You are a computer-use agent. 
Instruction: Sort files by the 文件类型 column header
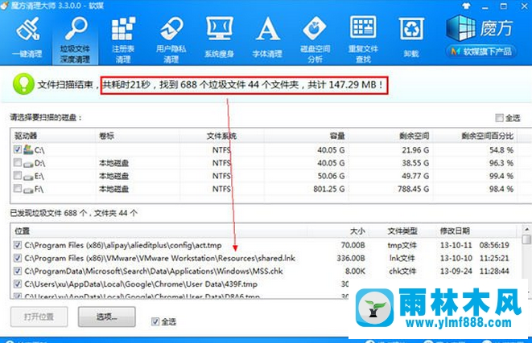click(x=402, y=231)
